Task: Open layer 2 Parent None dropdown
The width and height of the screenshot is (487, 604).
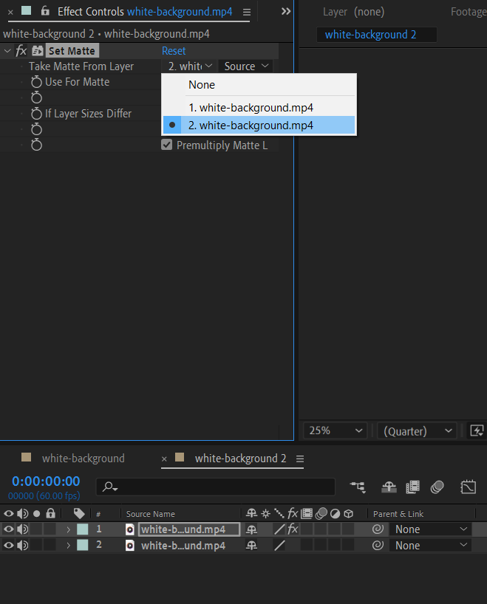Action: pyautogui.click(x=430, y=546)
